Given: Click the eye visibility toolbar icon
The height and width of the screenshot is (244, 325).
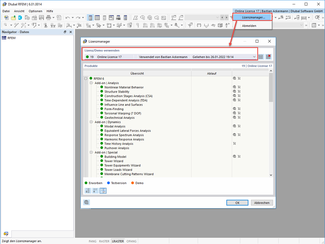Looking at the screenshot, I should [x=281, y=18].
